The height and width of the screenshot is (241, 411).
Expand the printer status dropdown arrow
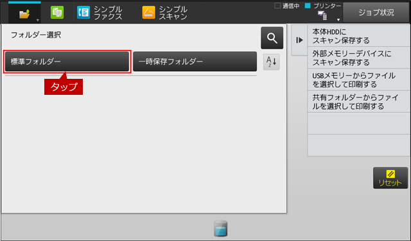pos(338,20)
